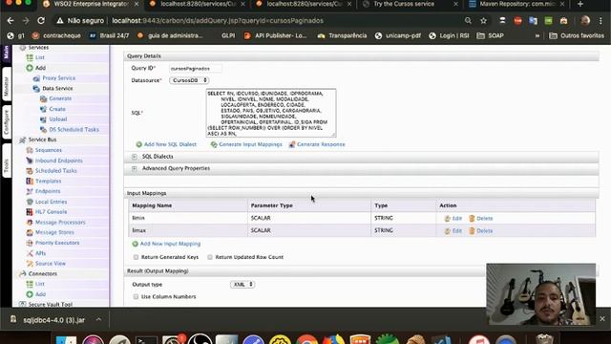Viewport: 611px width, 344px height.
Task: Open the Service Bus section header
Action: click(42, 140)
